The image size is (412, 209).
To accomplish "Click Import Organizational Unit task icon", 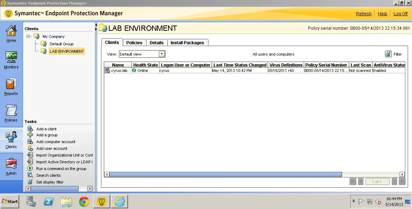I will [30, 155].
